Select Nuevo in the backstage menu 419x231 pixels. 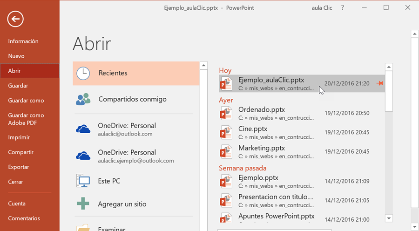point(16,56)
